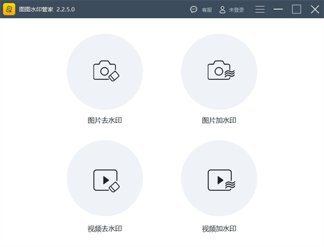Close the 图图水印管家 window

(315, 9)
